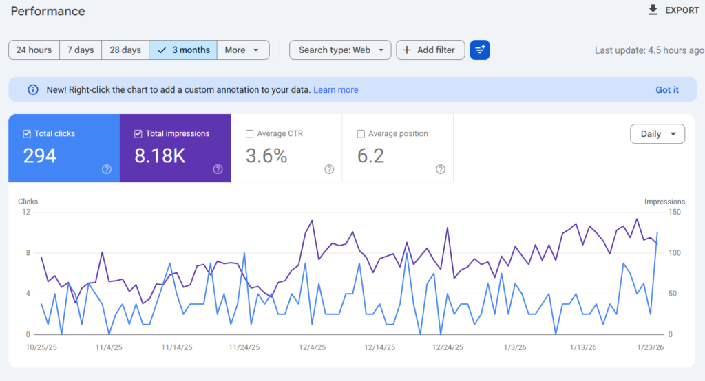The width and height of the screenshot is (705, 381).
Task: Enable the Average position checkbox
Action: 361,134
